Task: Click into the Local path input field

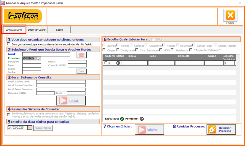Action: click(x=46, y=55)
